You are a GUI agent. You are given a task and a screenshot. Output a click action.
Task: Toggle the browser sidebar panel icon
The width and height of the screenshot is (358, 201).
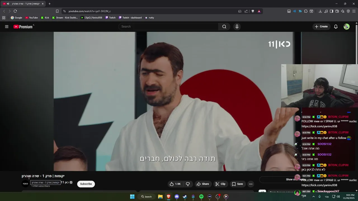(x=331, y=11)
